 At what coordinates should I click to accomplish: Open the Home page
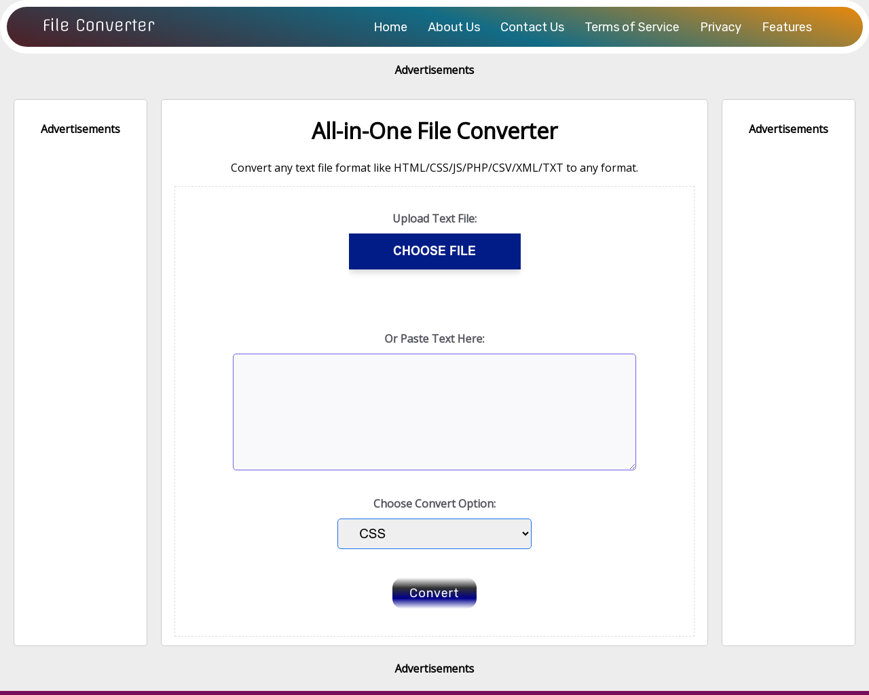point(390,27)
